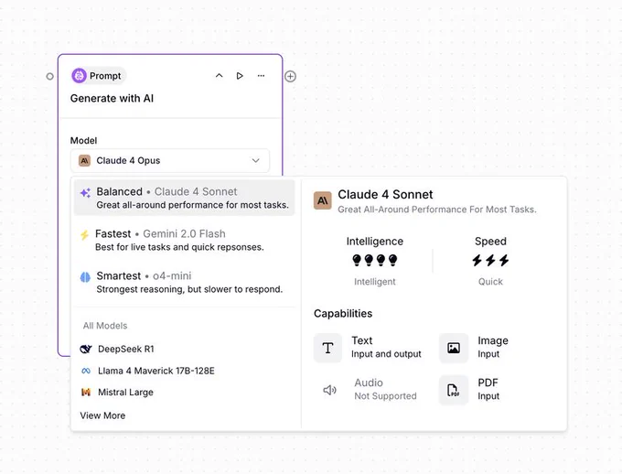Click the Anthropic logo beside Claude 4 Opus
The image size is (622, 474).
pos(84,160)
